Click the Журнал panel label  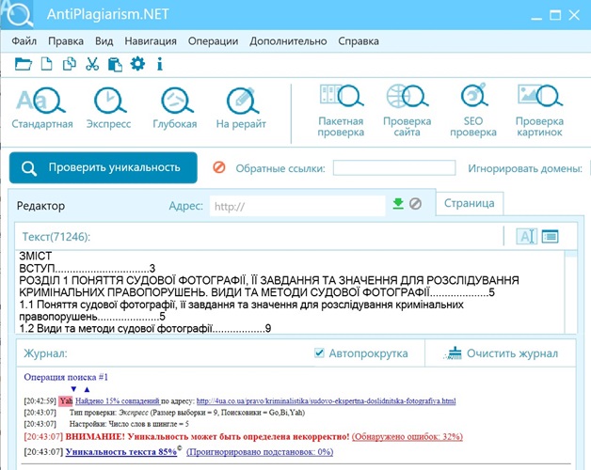point(45,353)
